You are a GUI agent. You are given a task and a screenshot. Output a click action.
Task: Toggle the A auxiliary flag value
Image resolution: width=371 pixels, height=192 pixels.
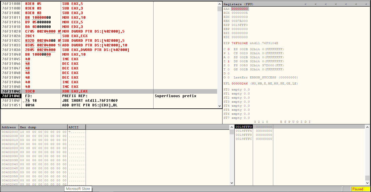pyautogui.click(x=229, y=57)
